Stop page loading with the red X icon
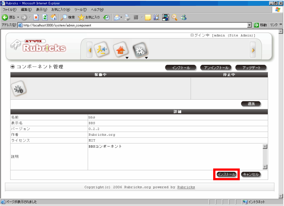The image size is (284, 206). tap(36, 17)
